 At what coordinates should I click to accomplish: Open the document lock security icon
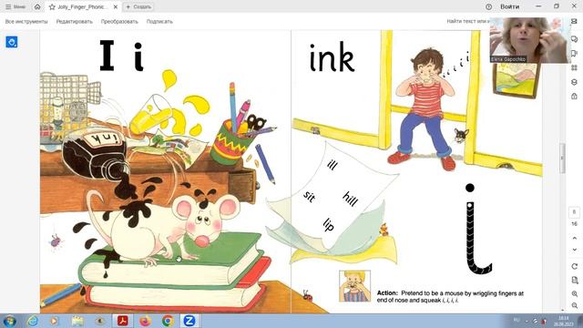(574, 96)
